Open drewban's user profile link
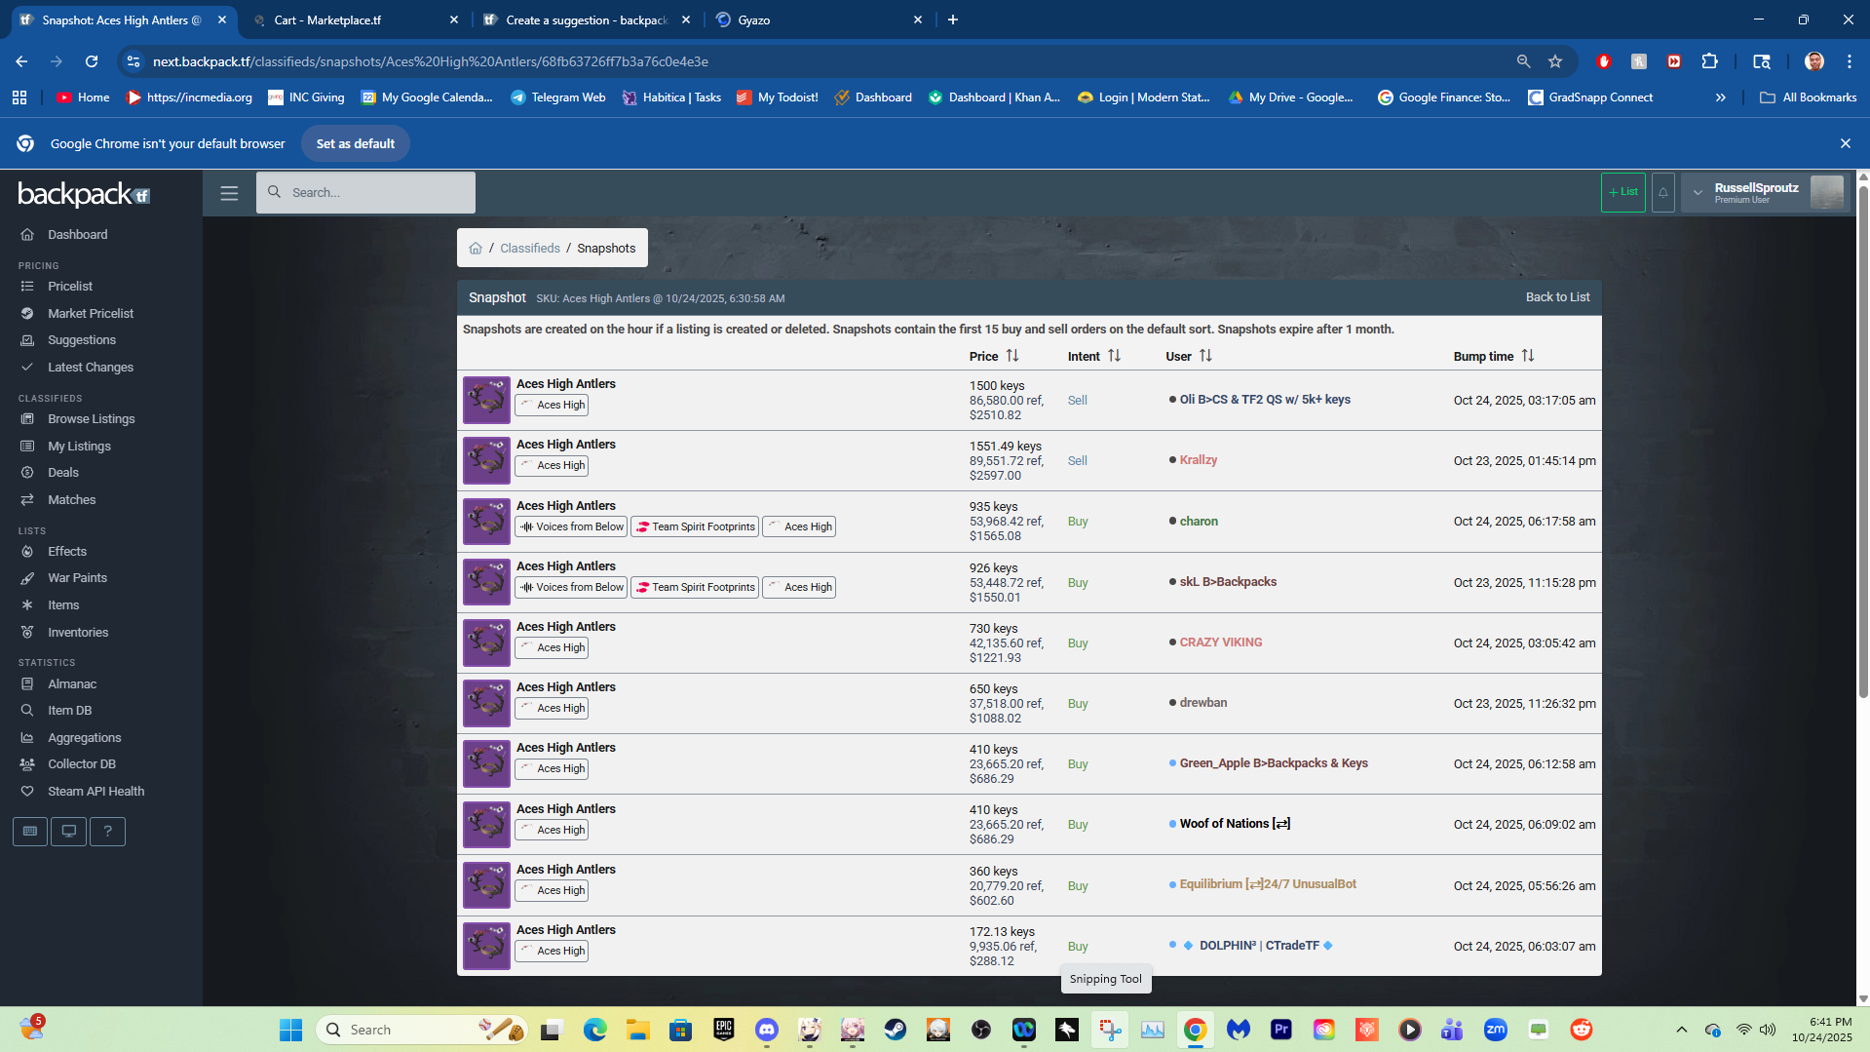The width and height of the screenshot is (1870, 1052). tap(1203, 703)
